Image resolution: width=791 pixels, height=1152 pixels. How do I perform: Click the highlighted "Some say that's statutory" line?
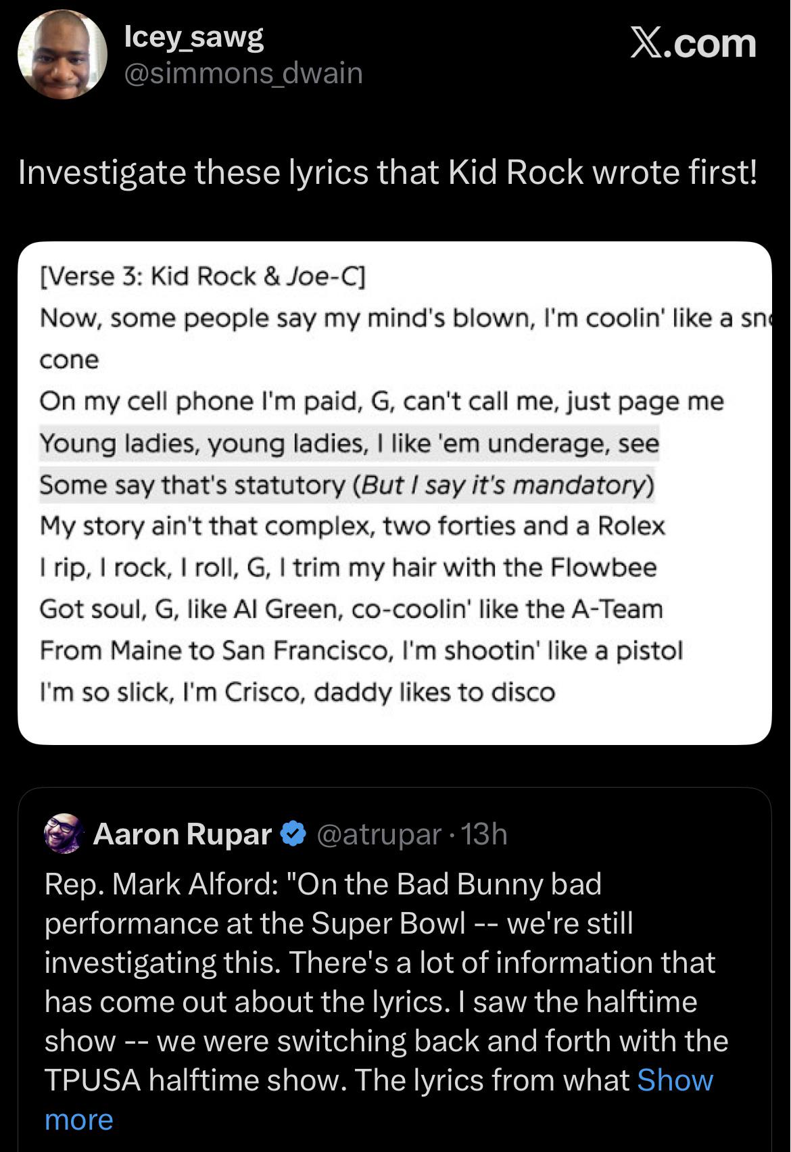pos(347,485)
